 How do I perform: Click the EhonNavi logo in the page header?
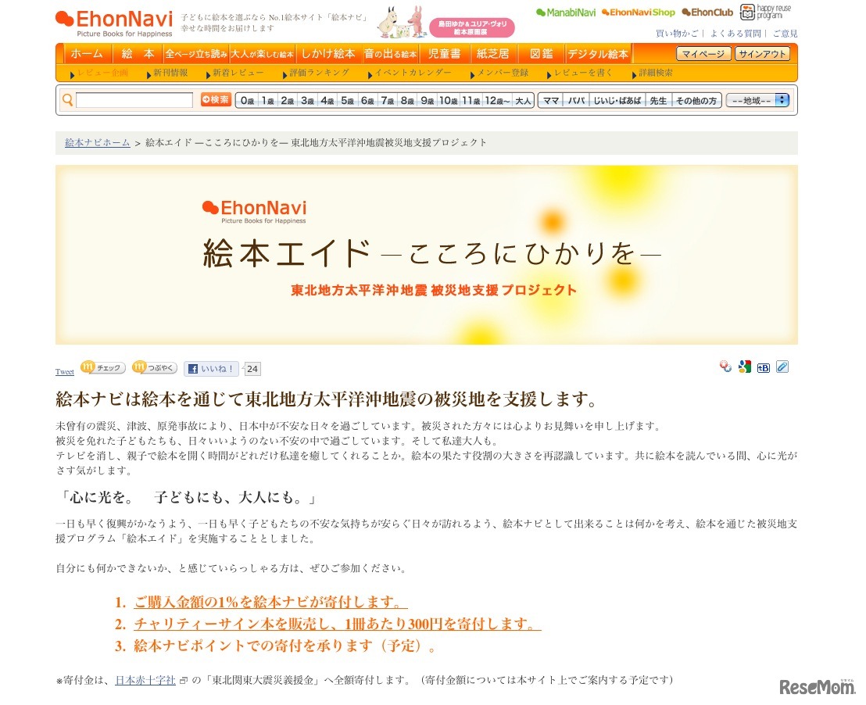point(114,23)
